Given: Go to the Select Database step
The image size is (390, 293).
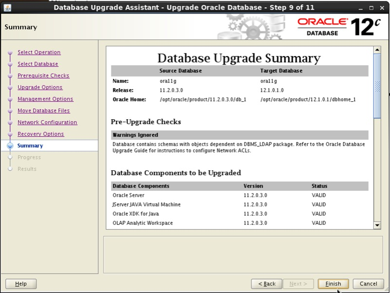Looking at the screenshot, I should (x=38, y=64).
